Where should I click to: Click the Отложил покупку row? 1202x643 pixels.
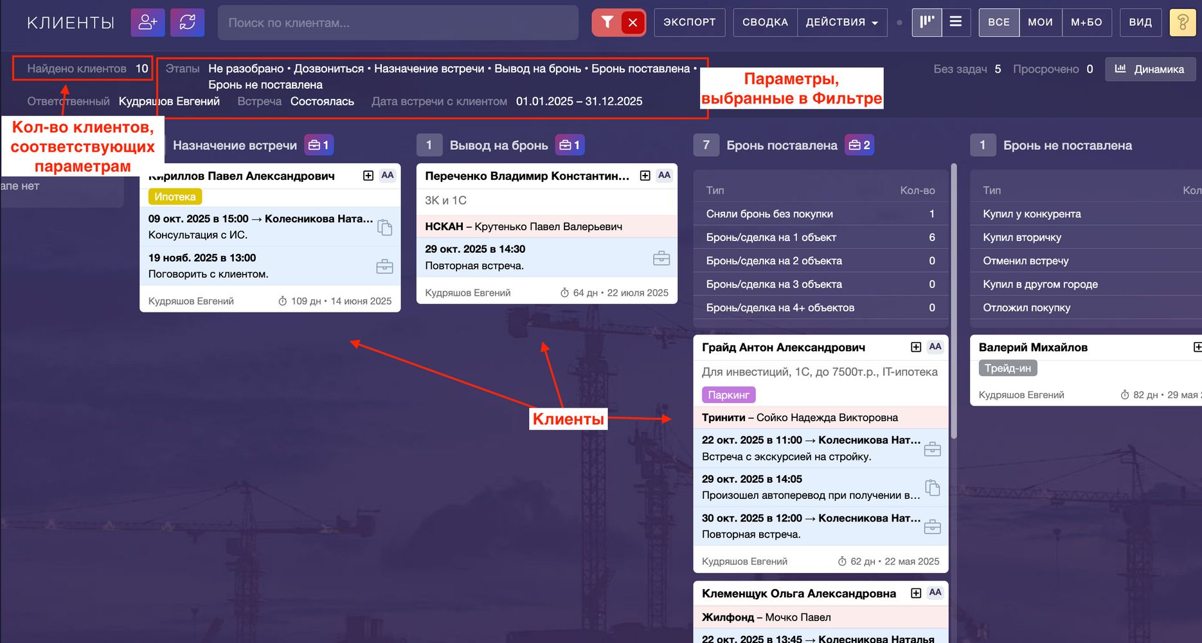coord(1086,307)
